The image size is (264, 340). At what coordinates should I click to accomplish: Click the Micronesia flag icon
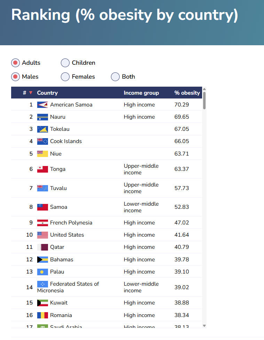tap(42, 284)
